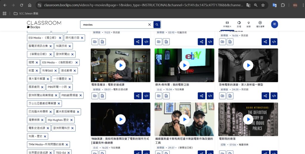Share the 電影是魔法 video
The width and height of the screenshot is (305, 154).
(138, 96)
